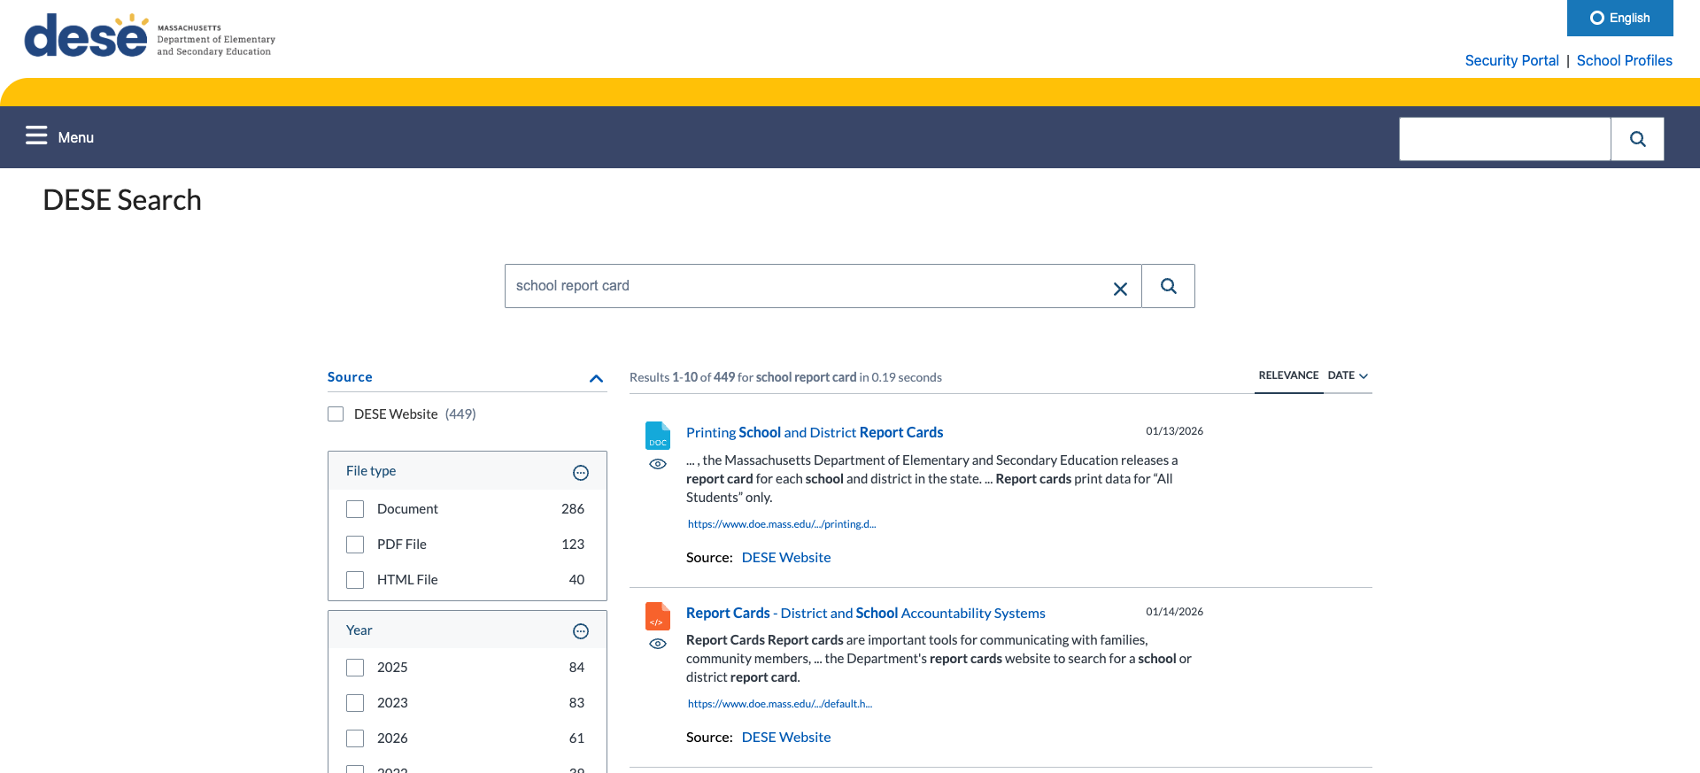1700x773 pixels.
Task: Collapse the Year facet
Action: tap(581, 631)
